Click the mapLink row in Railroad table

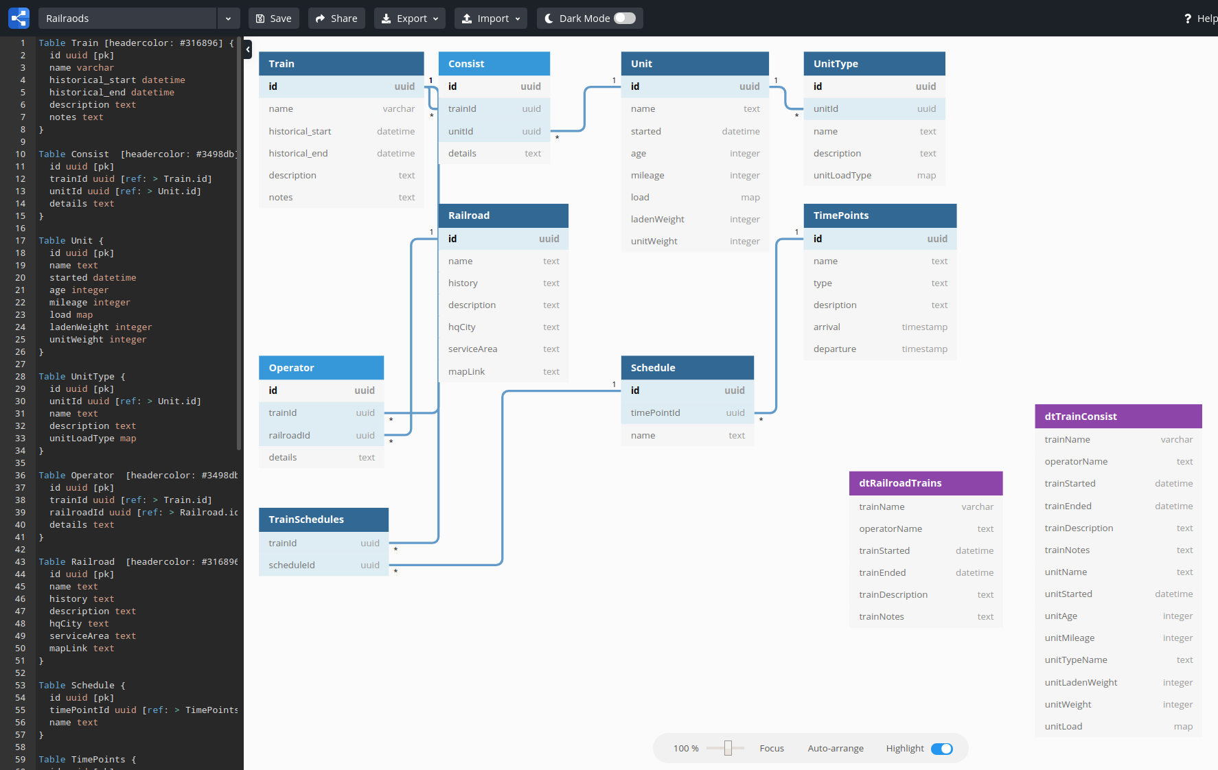503,371
